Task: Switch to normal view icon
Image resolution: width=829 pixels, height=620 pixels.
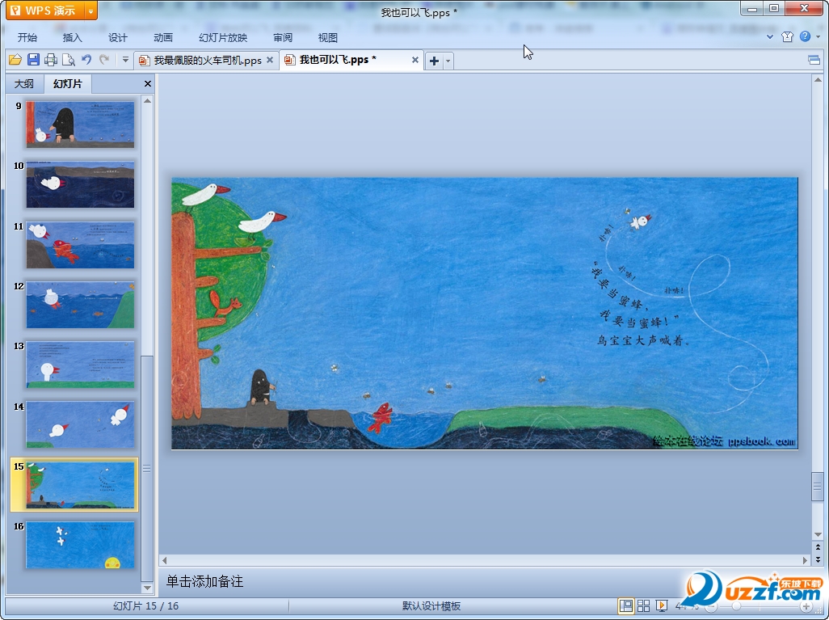Action: [626, 605]
